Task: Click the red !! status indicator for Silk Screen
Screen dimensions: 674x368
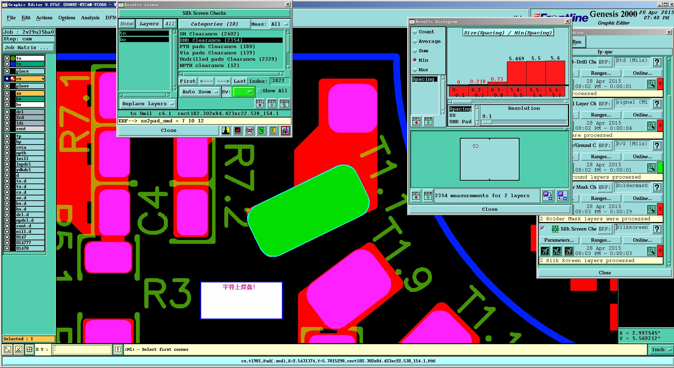Action: 660,251
